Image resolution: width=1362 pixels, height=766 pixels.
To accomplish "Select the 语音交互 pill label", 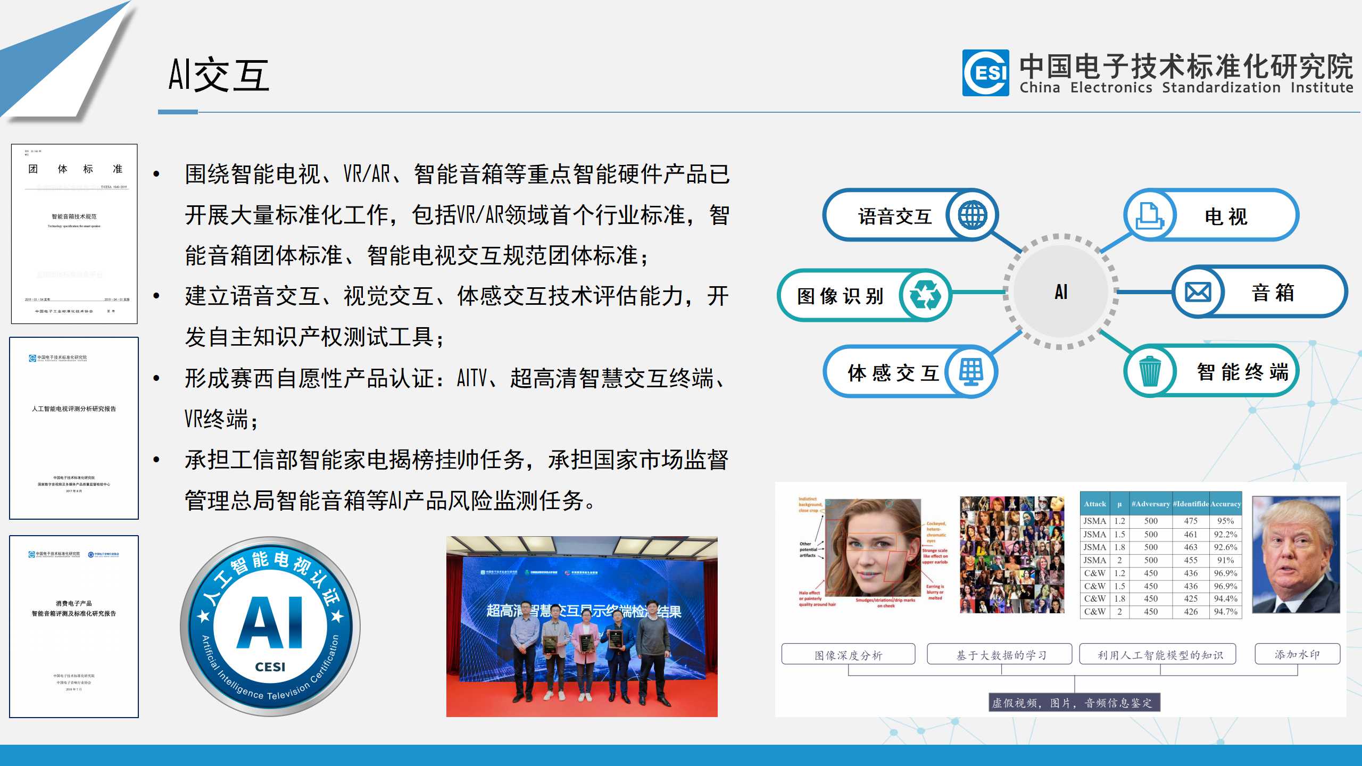I will (x=895, y=217).
